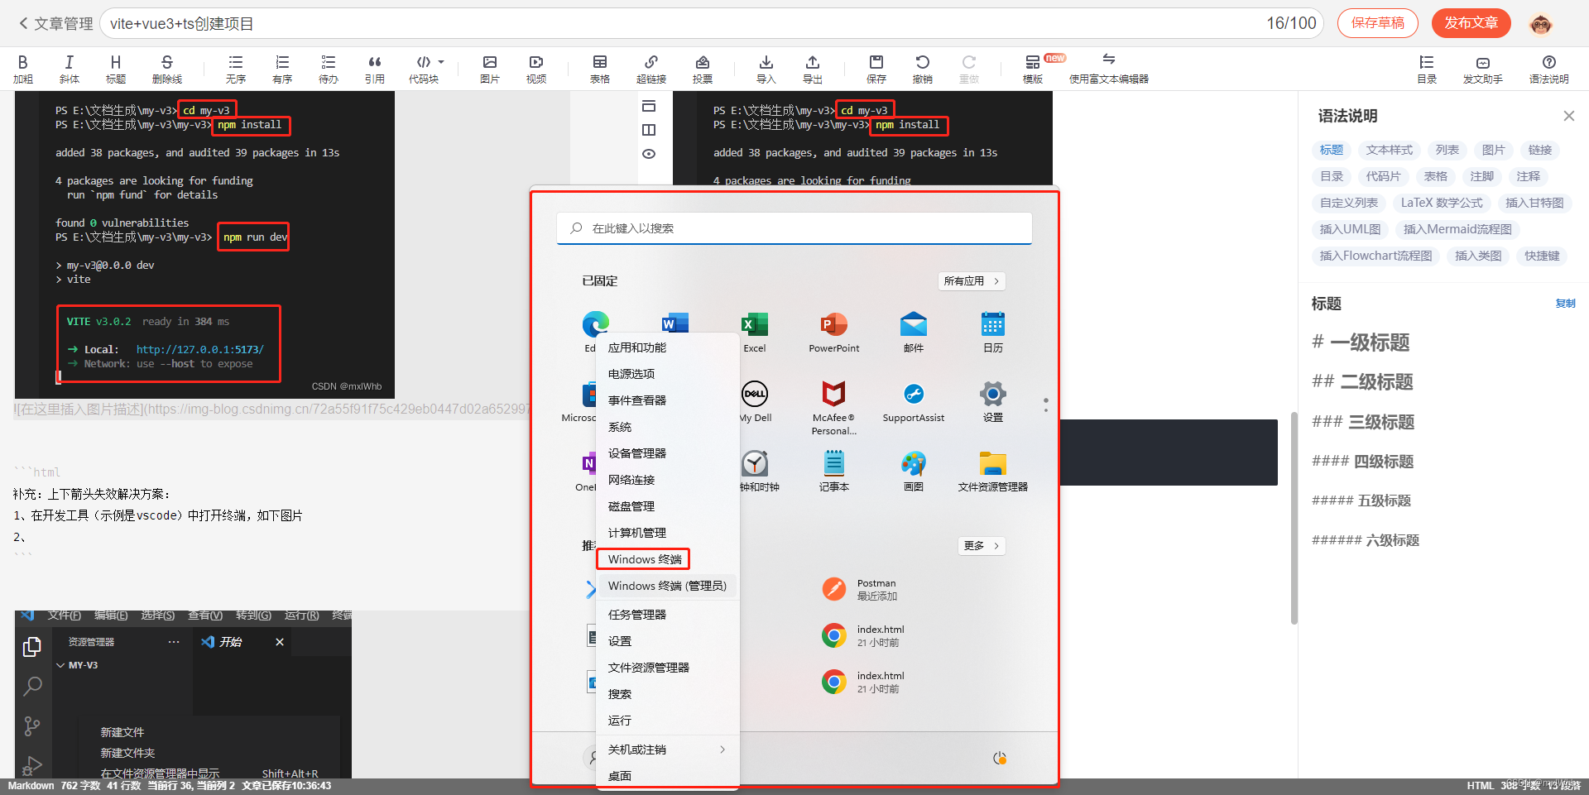Click the article title input field
The width and height of the screenshot is (1589, 795).
(x=712, y=23)
